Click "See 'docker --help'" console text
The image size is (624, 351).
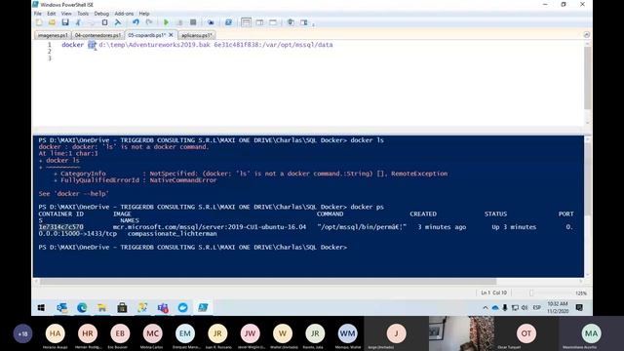(74, 194)
